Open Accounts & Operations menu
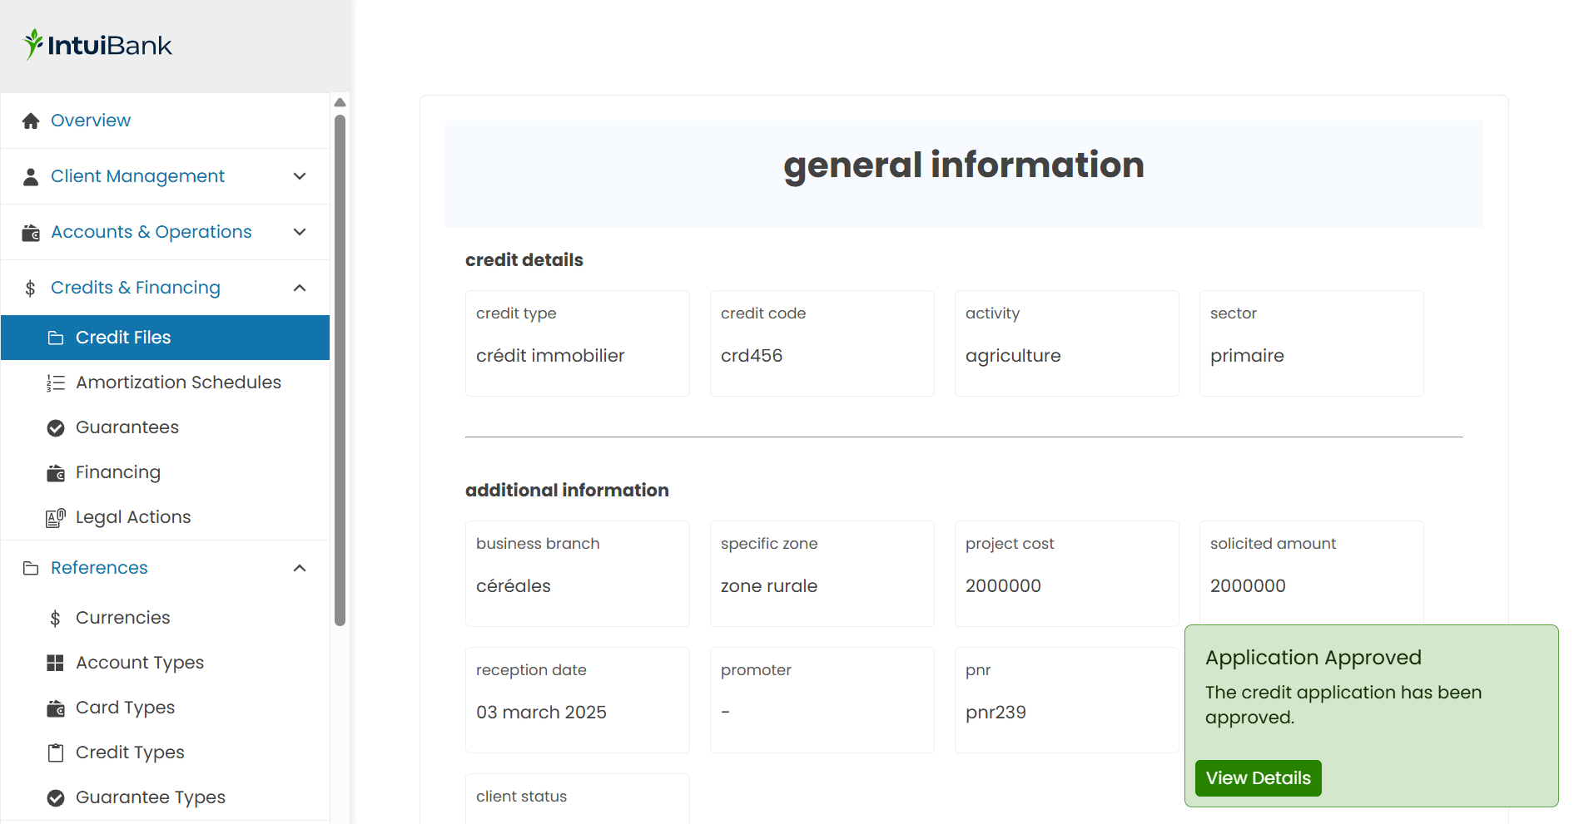This screenshot has width=1579, height=824. (166, 232)
